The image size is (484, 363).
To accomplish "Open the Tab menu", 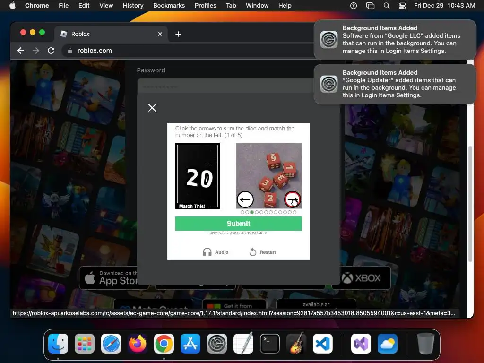I will click(x=231, y=5).
